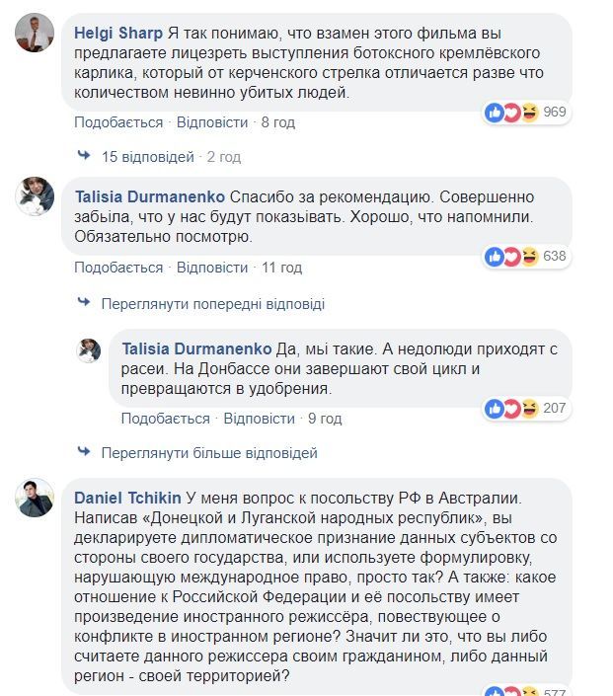
Task: Click the 8 год timestamp link
Action: click(x=278, y=122)
